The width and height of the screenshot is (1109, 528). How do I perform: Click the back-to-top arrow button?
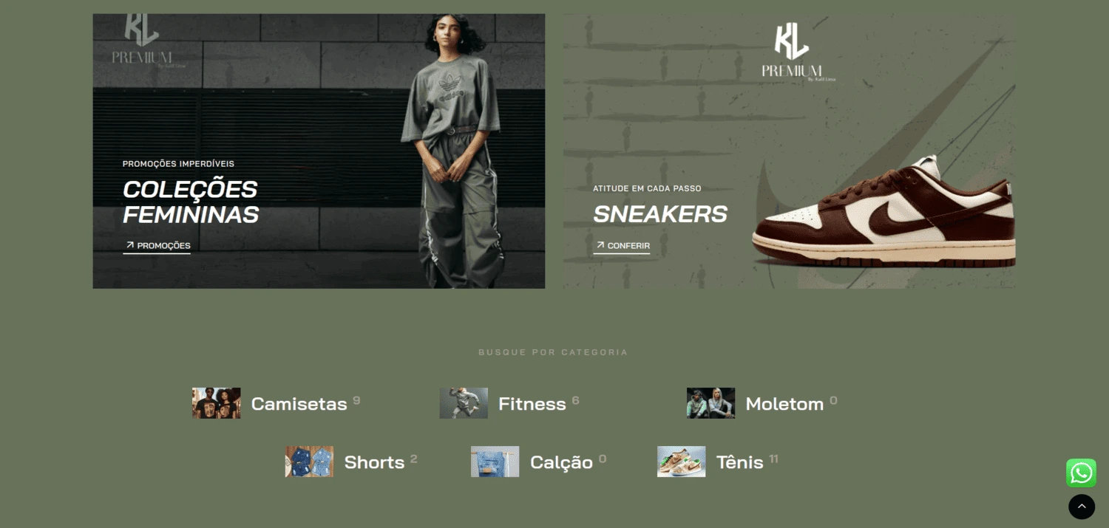1082,507
